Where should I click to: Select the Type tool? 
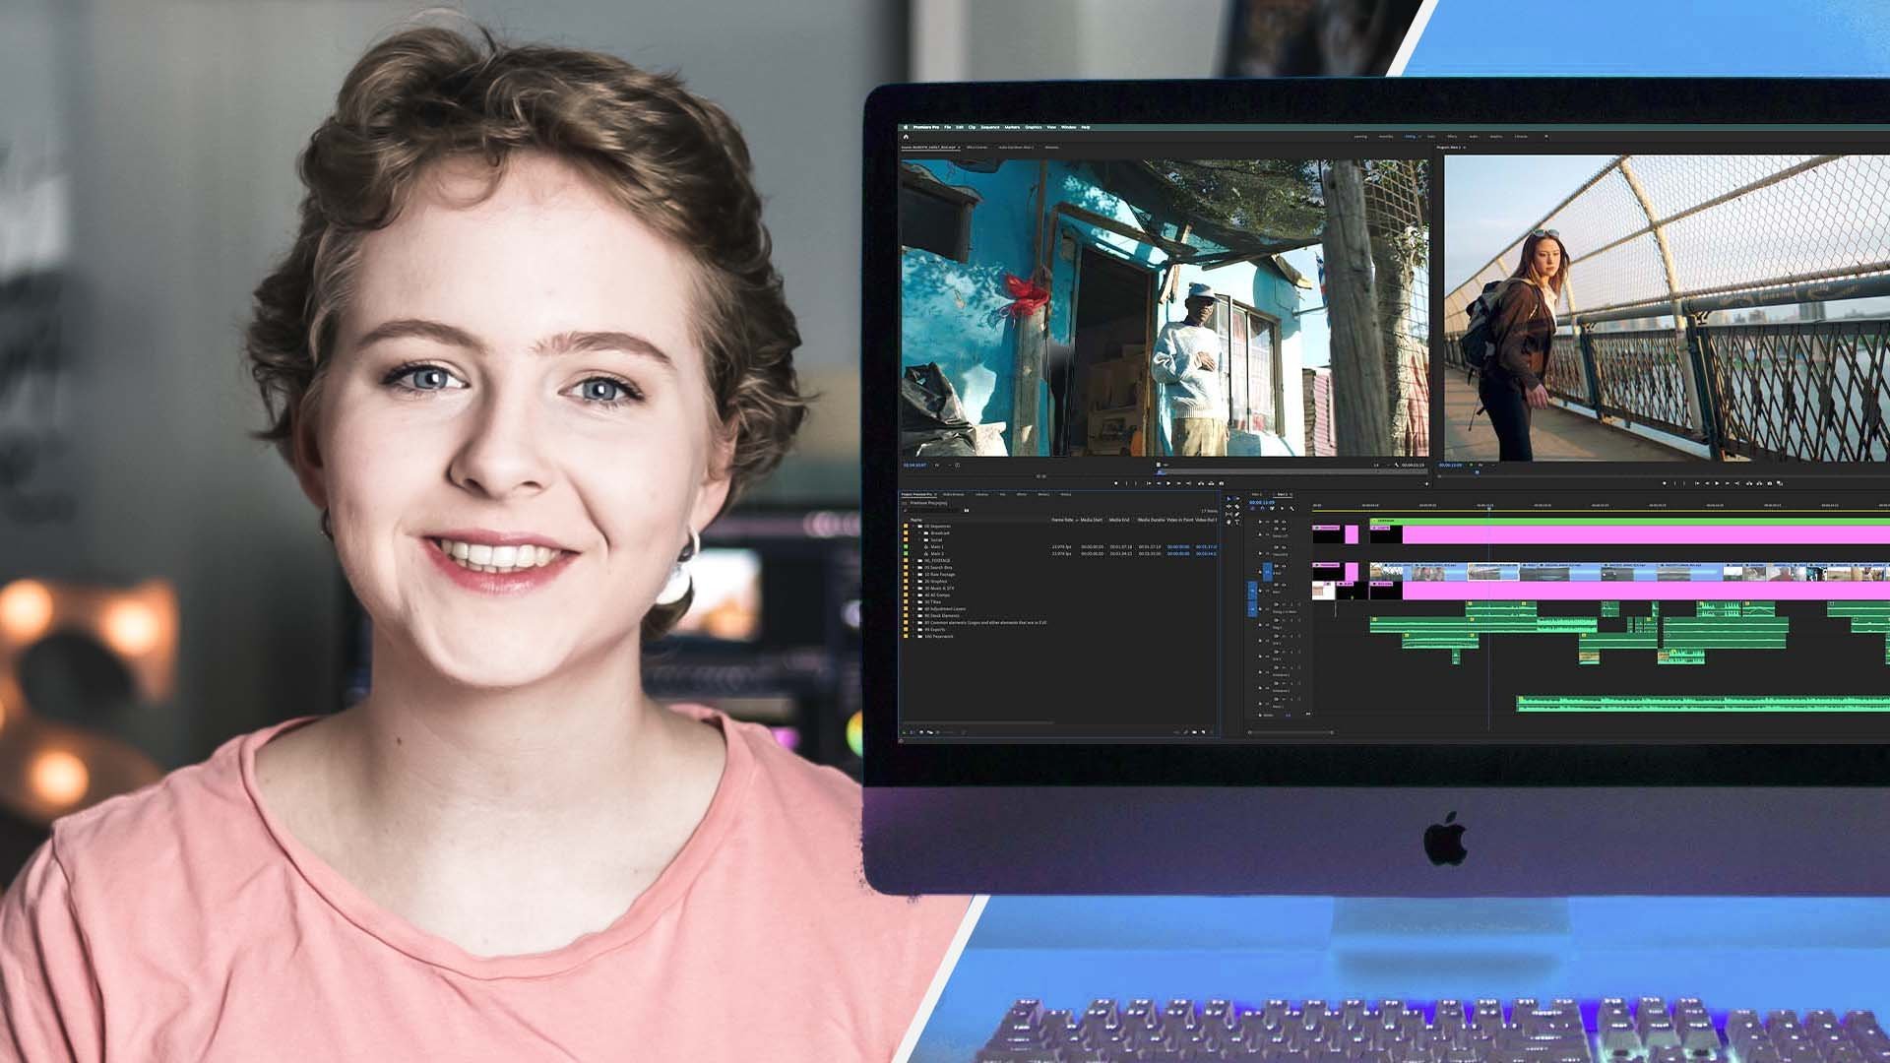(1237, 523)
